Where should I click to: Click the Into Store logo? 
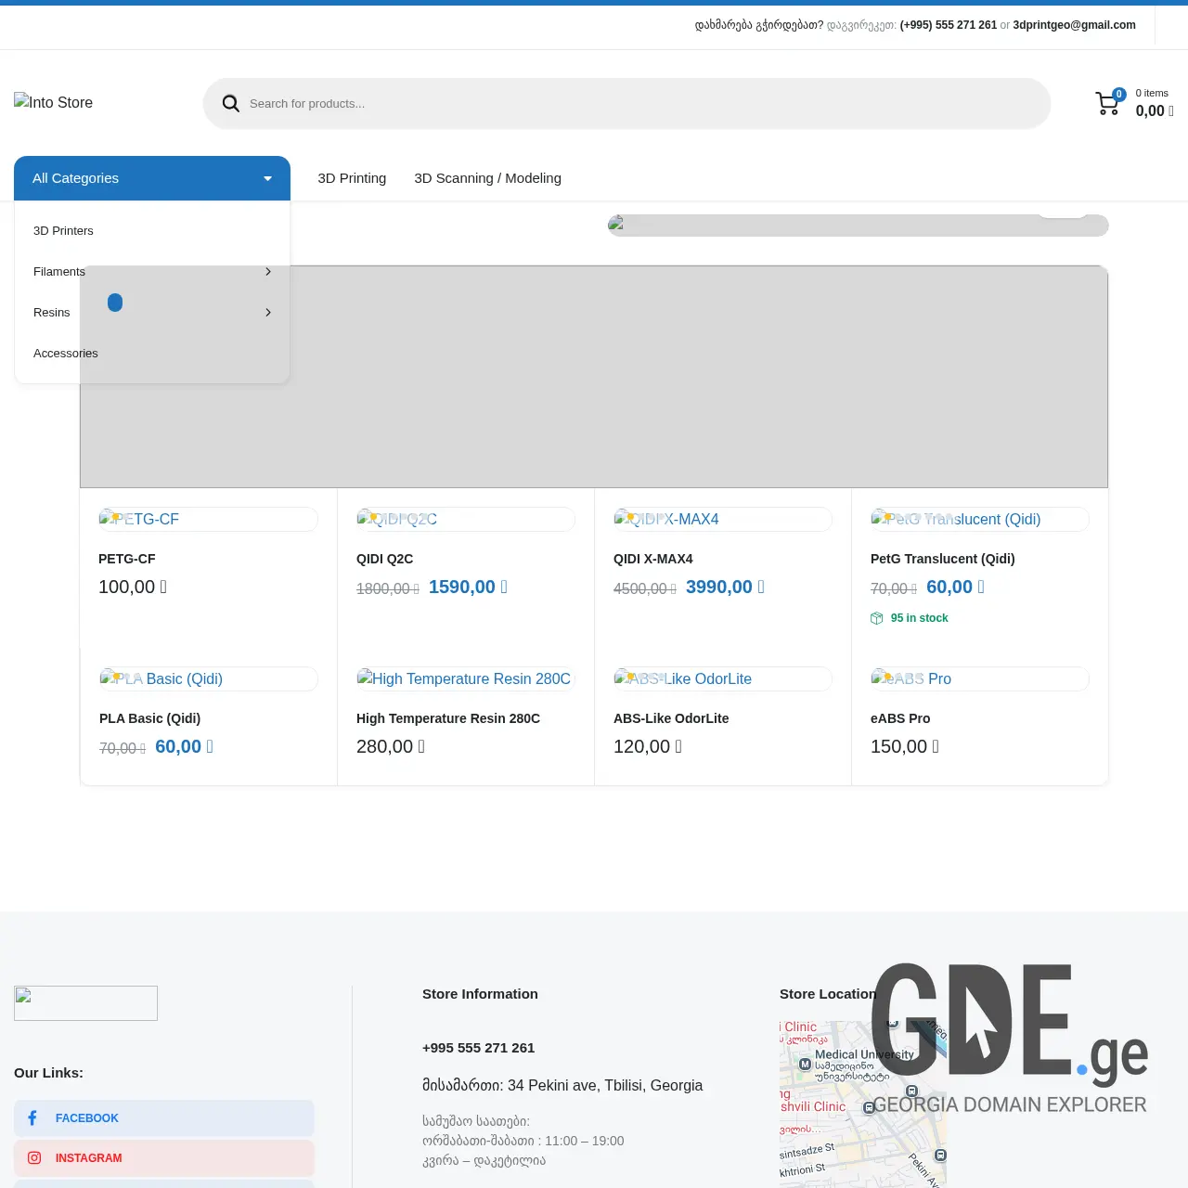point(53,102)
